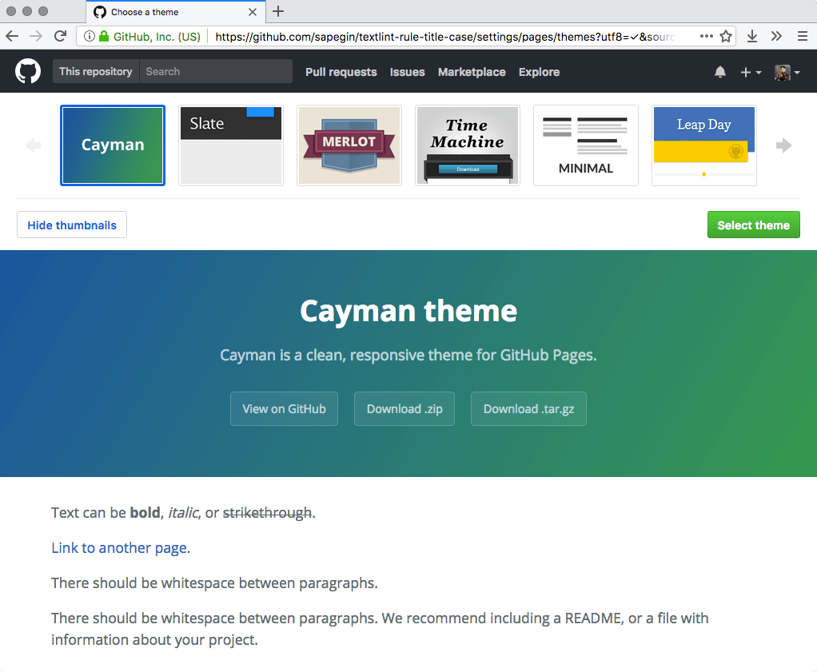Open notifications via the bell icon
817x672 pixels.
point(719,71)
